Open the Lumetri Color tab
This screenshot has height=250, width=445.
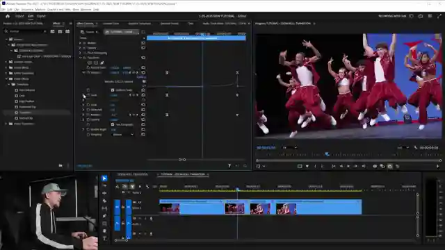point(111,24)
